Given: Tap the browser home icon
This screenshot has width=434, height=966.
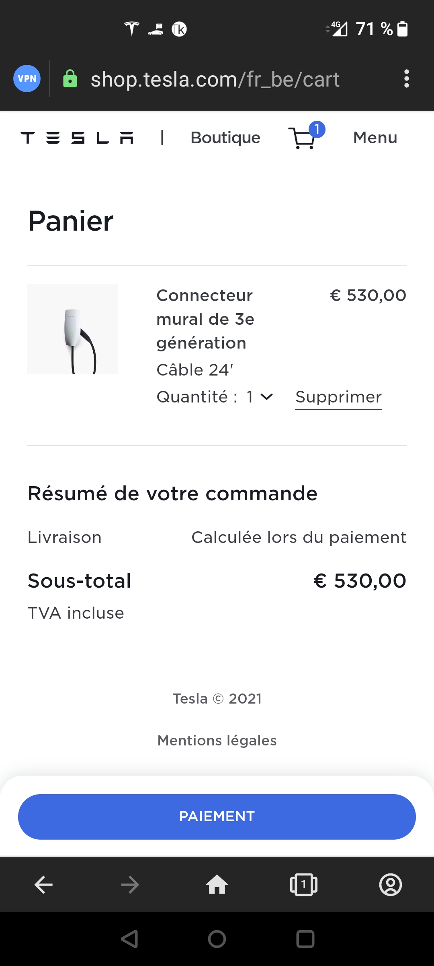Looking at the screenshot, I should point(217,885).
